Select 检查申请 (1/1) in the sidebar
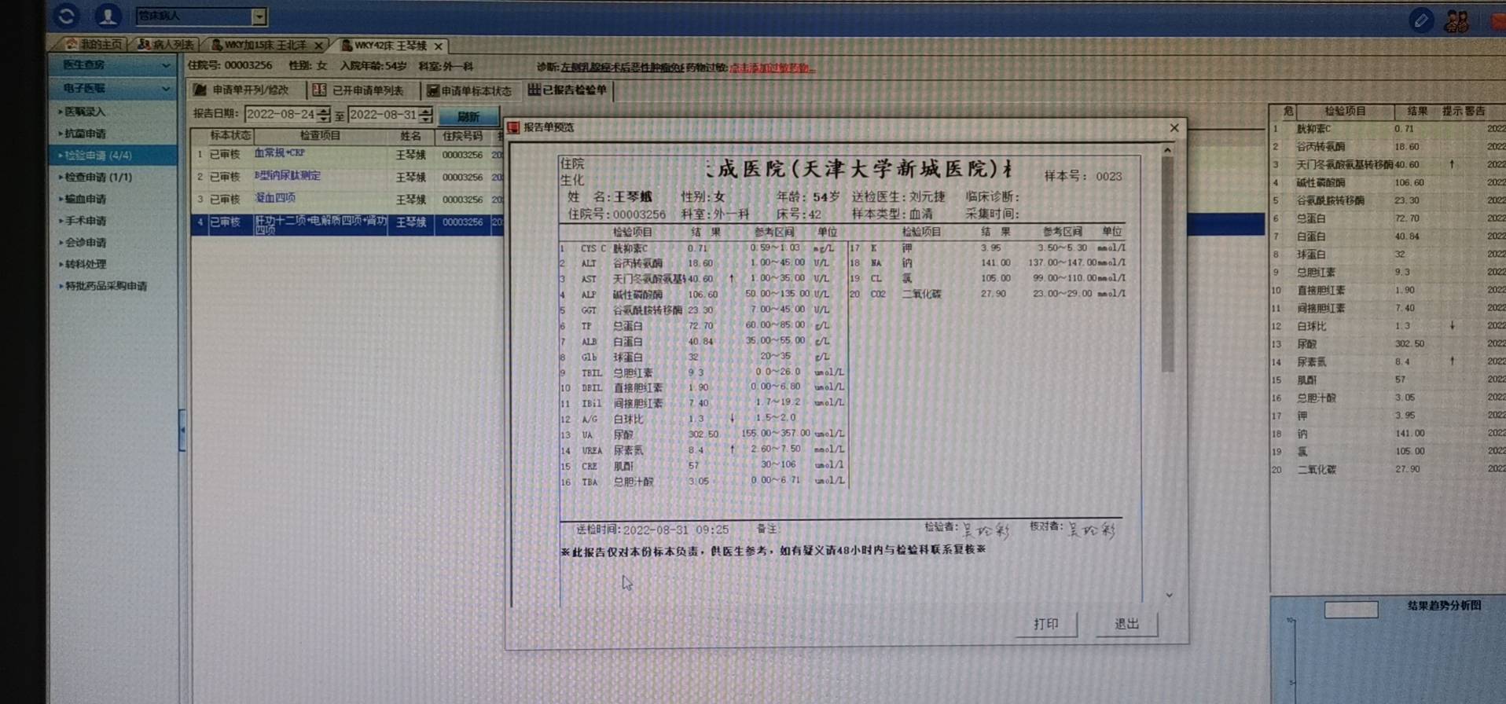The image size is (1506, 704). click(98, 178)
